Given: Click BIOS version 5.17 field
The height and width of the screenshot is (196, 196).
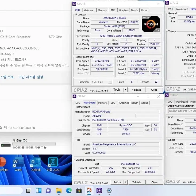Looking at the screenshot, I should (125, 149).
